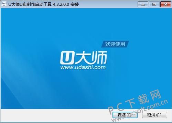Click the www.udashi.com website text
Viewport: 172px width, 123px height.
[83, 67]
